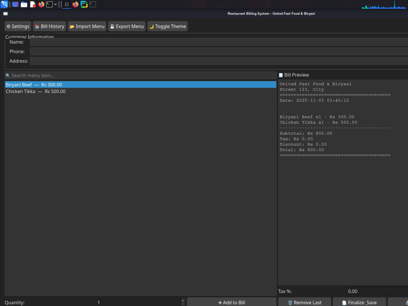
Task: Click the Import Menu button
Action: click(87, 26)
